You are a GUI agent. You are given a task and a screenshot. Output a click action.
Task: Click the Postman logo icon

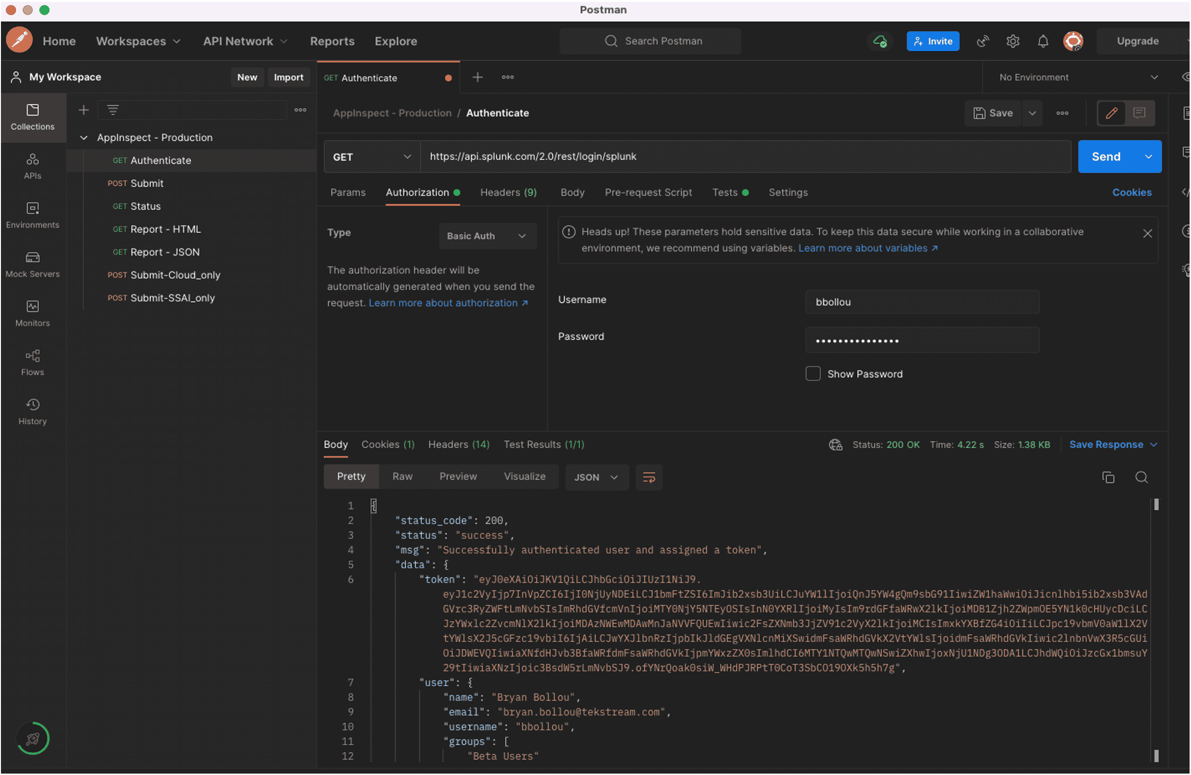(x=19, y=41)
